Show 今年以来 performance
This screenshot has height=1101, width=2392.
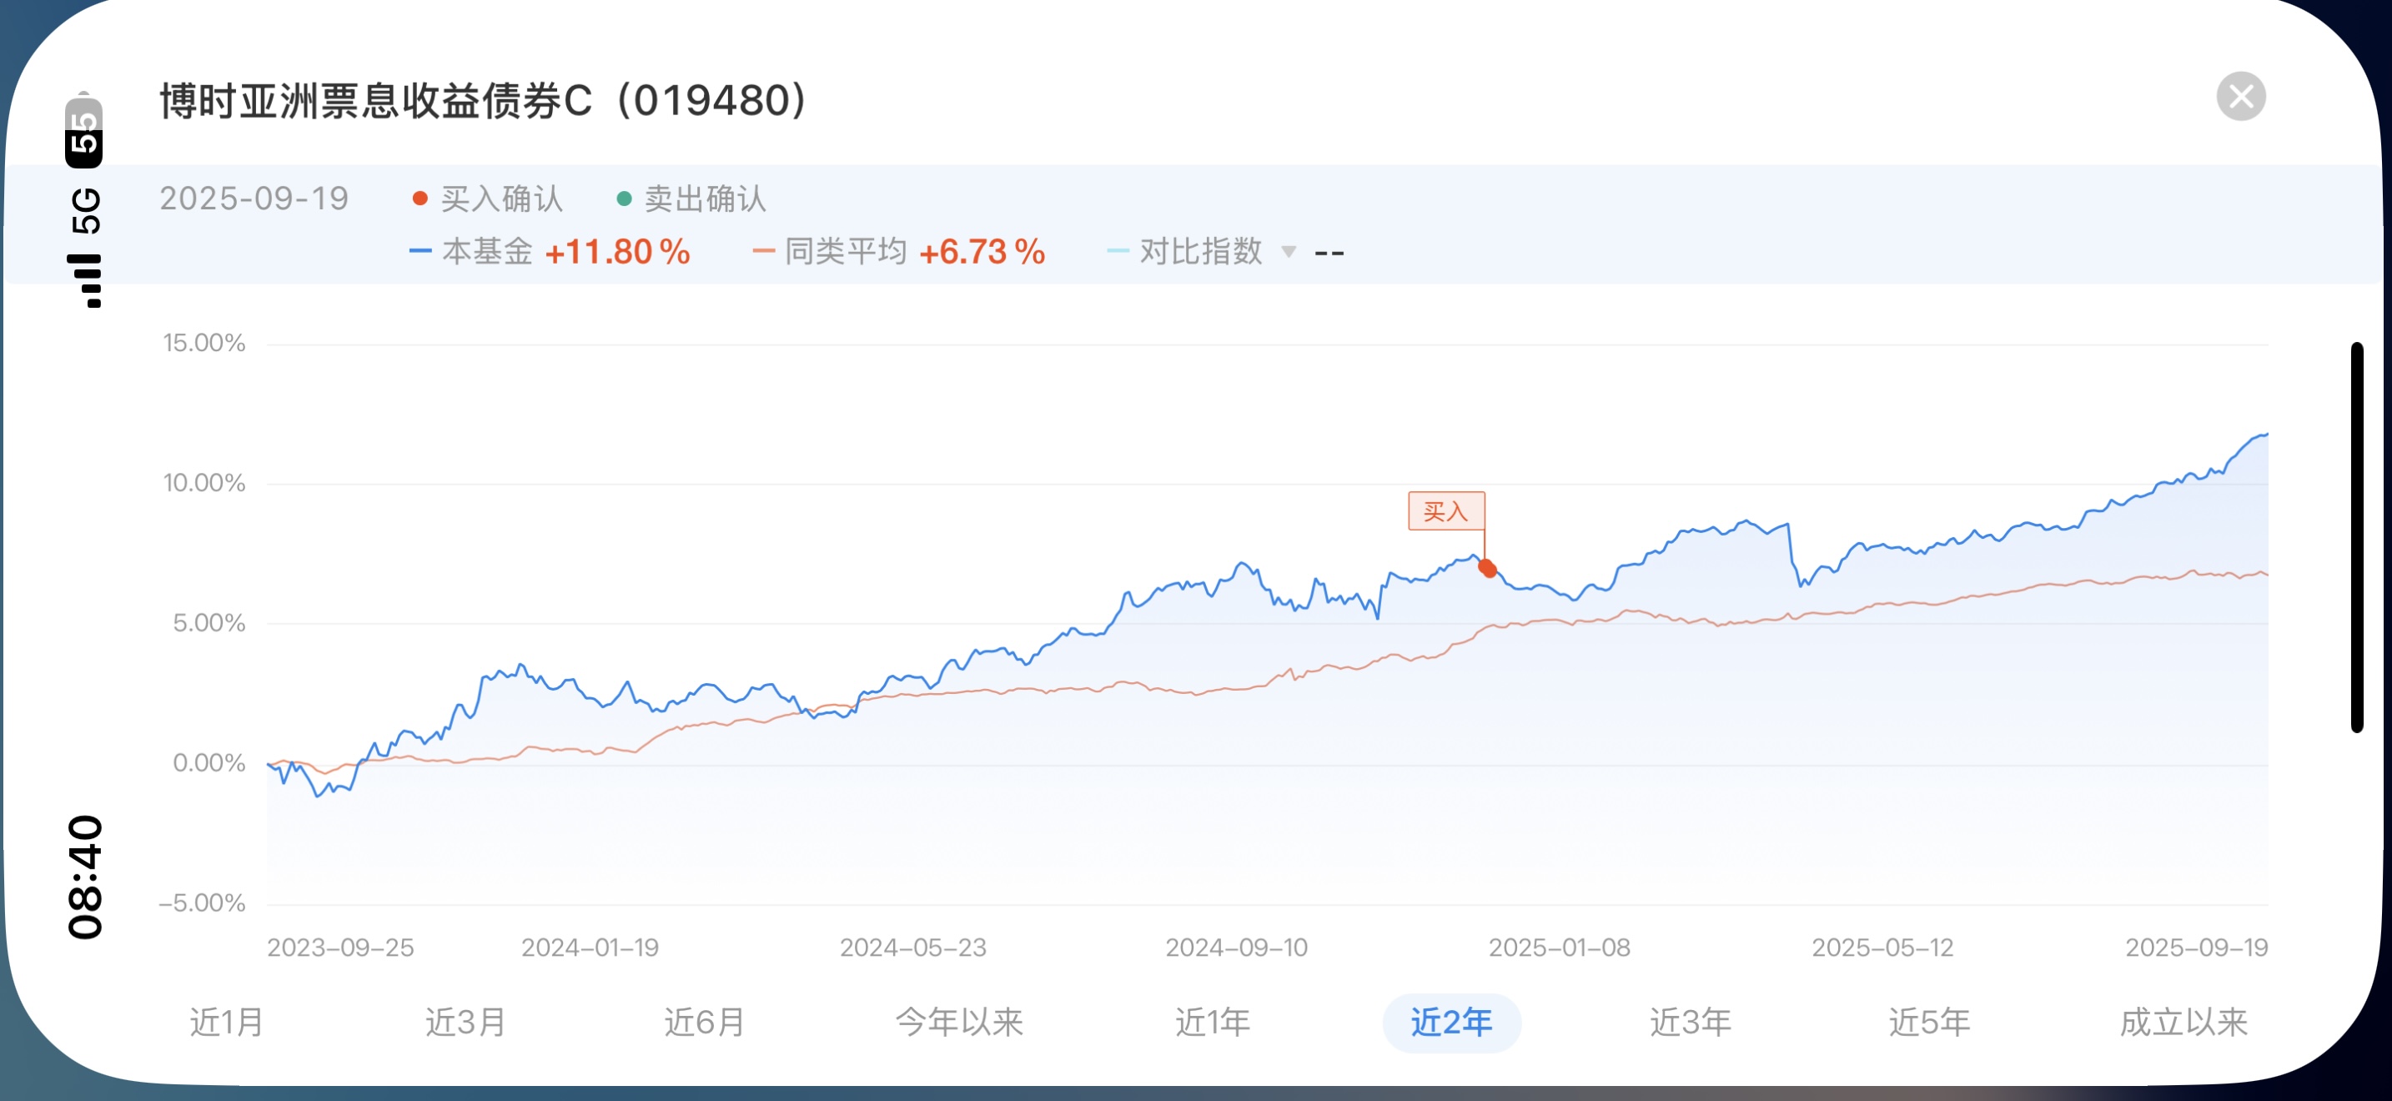958,1022
